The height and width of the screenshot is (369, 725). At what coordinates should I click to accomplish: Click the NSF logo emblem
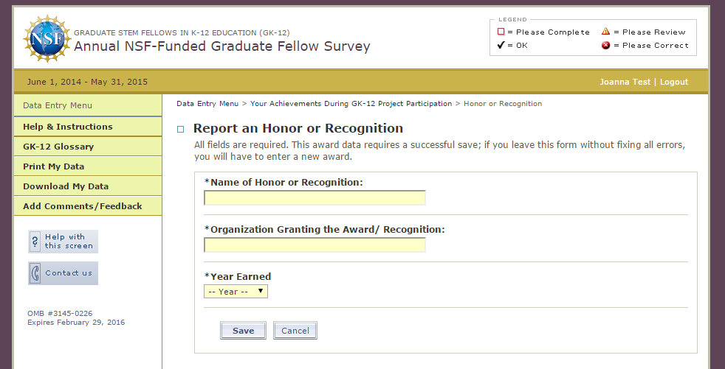(x=48, y=38)
